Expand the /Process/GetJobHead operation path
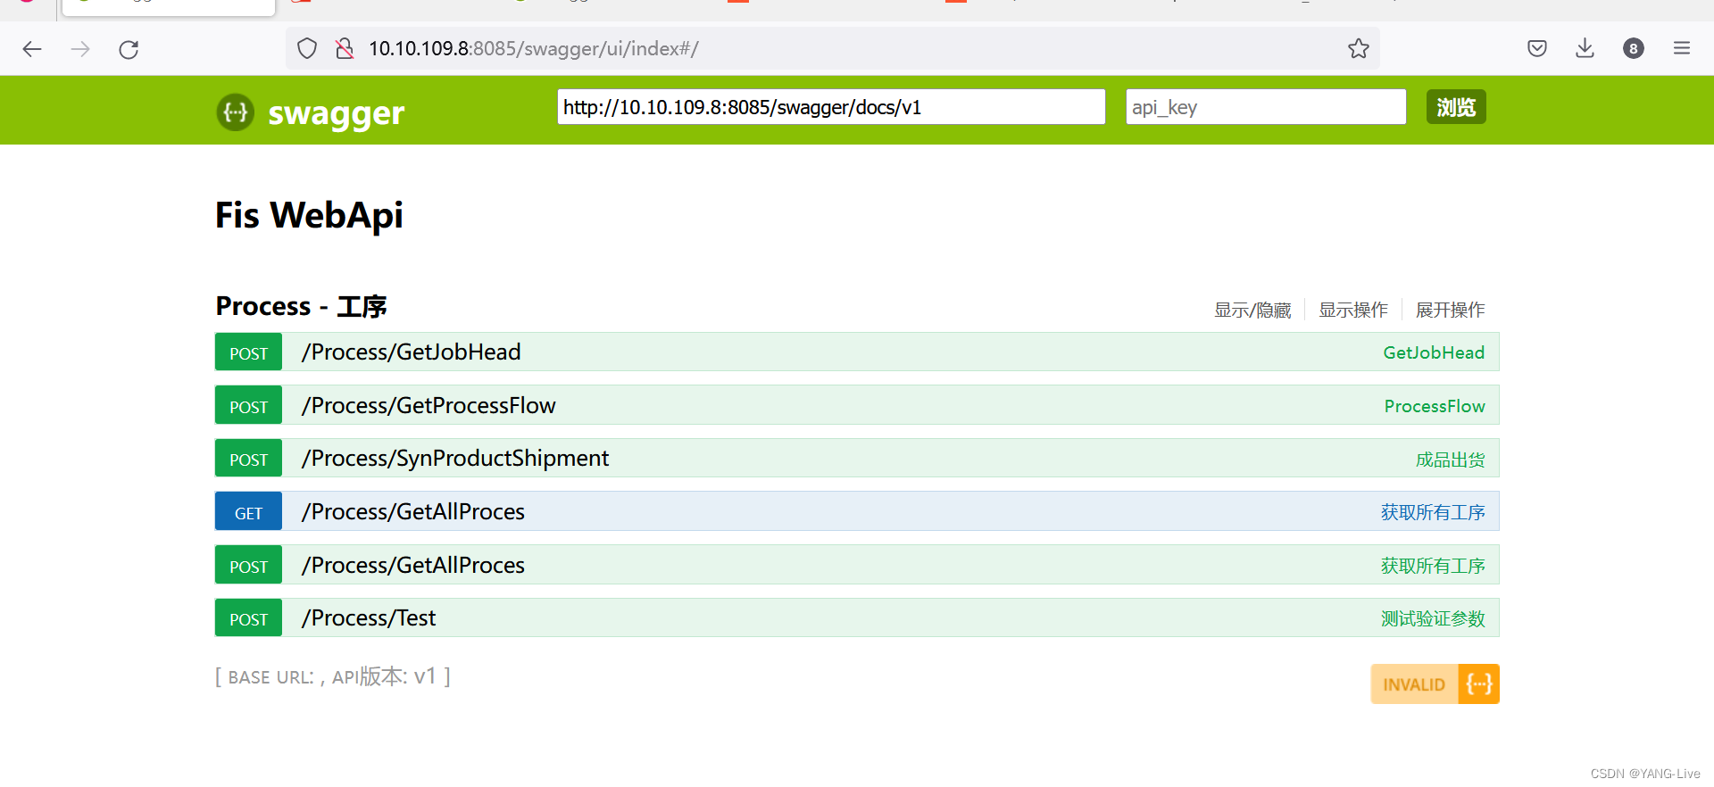Image resolution: width=1714 pixels, height=787 pixels. coord(412,352)
